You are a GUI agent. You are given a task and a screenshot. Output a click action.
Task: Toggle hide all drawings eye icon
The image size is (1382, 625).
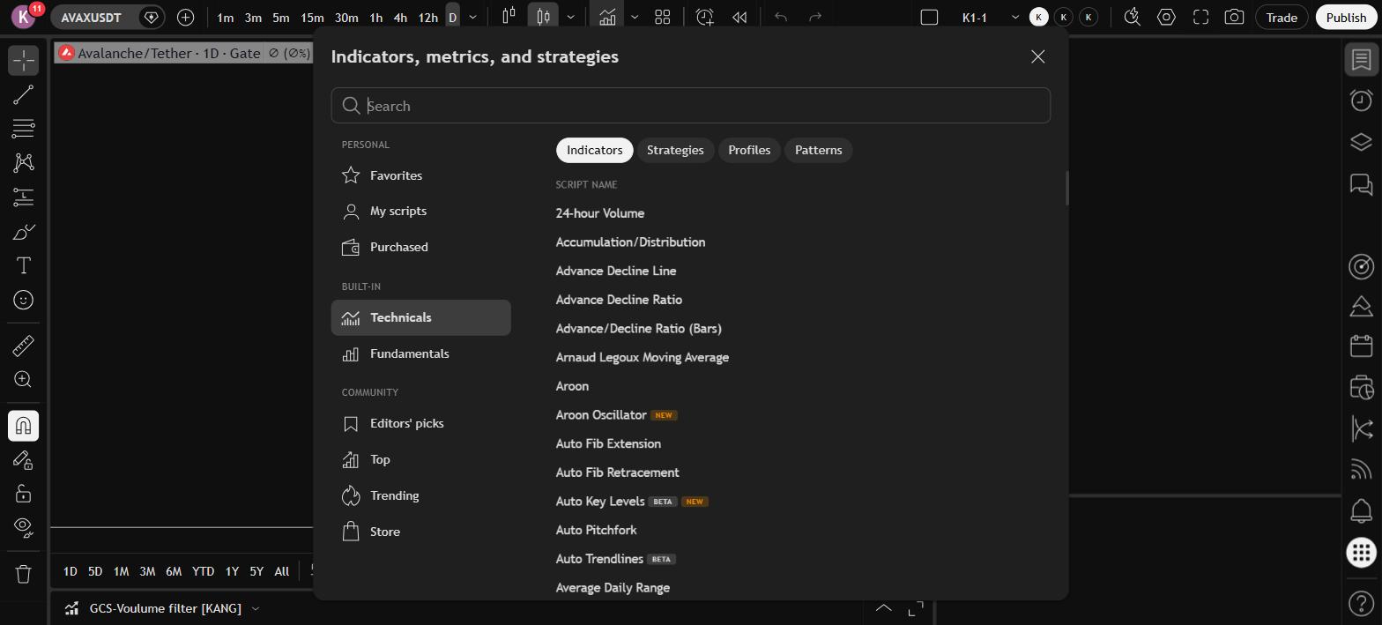[x=23, y=527]
